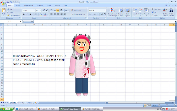177x111 pixels.
Task: Open Font dialog launcher
Action: 48,18
